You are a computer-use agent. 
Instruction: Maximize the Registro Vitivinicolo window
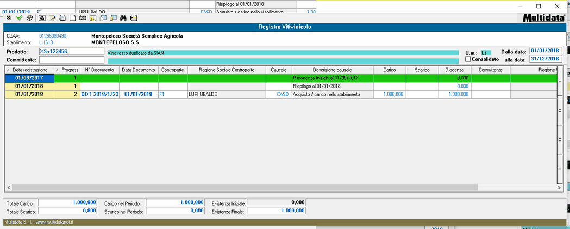point(538,6)
